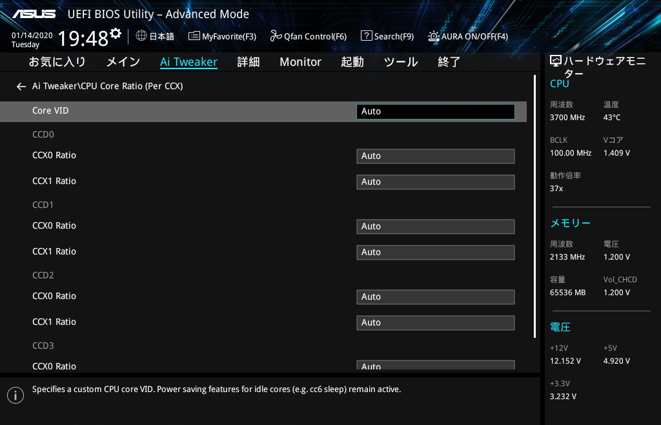Switch to the メイン tab
The image size is (661, 425).
(123, 62)
